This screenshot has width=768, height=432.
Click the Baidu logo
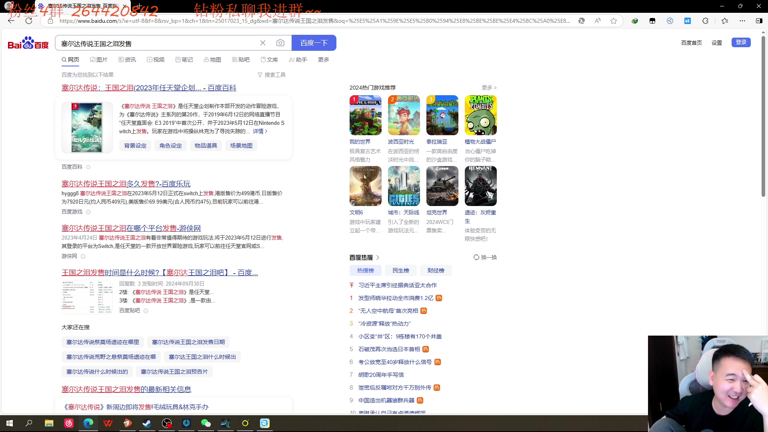(x=28, y=43)
